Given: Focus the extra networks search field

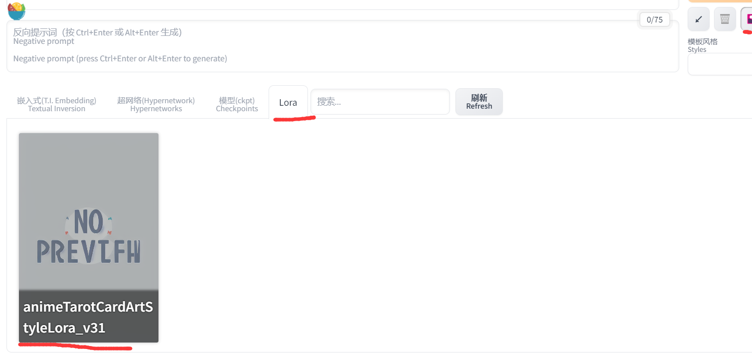Looking at the screenshot, I should 380,102.
